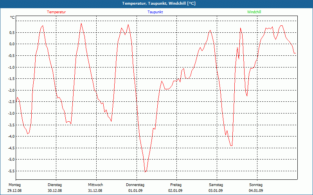313x195 pixels.
Task: Click the Samstag day label
Action: point(216,185)
